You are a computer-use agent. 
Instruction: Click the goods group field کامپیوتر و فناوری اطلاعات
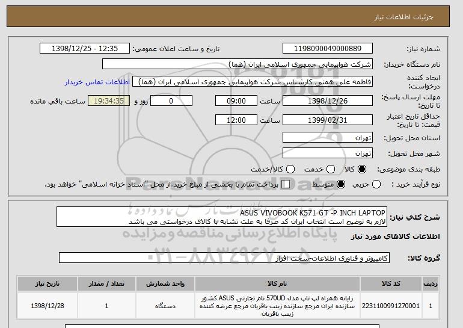point(224,258)
